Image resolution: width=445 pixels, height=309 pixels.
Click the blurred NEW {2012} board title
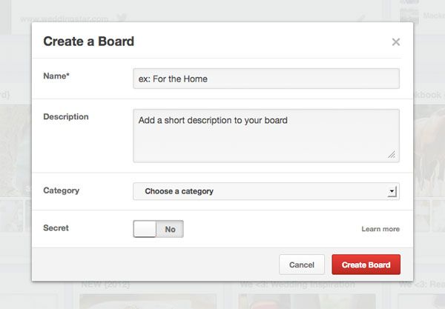[x=105, y=284]
